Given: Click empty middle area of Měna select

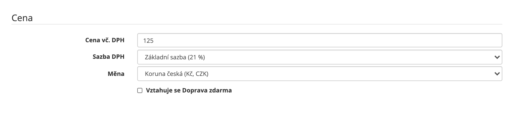Looking at the screenshot, I should [344, 74].
